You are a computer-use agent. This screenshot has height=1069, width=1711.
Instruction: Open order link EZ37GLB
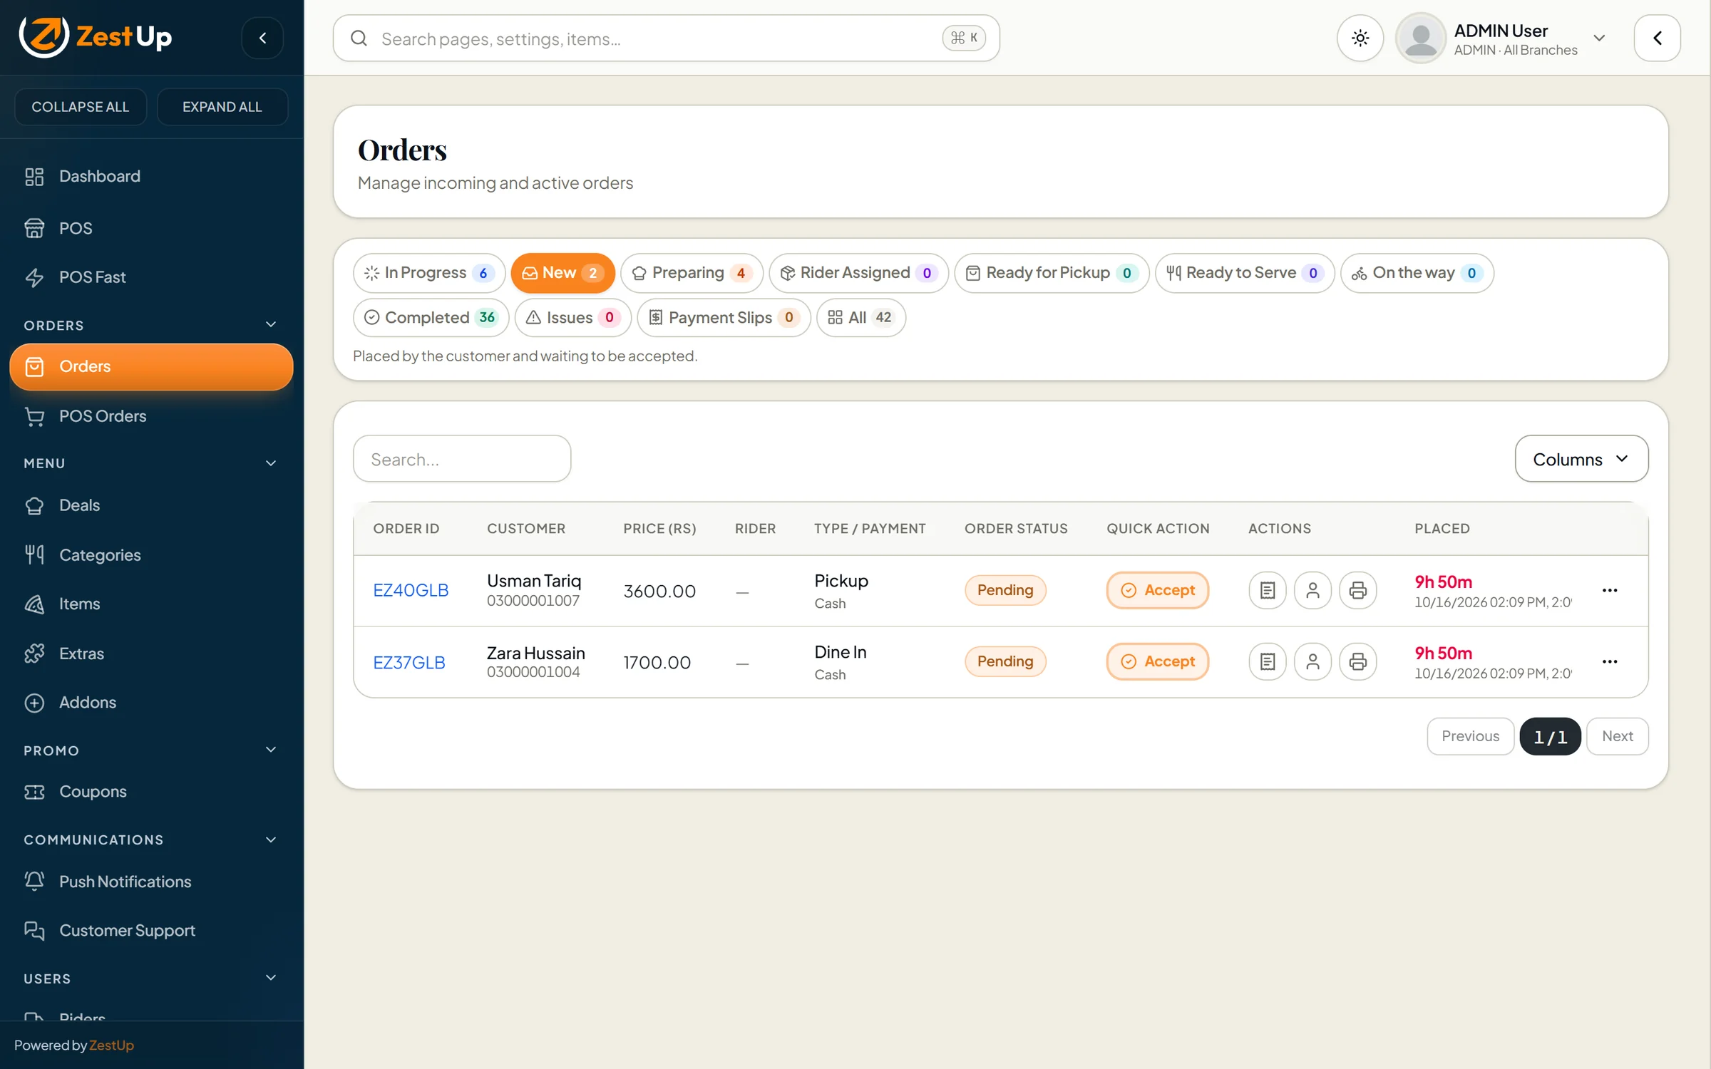(x=409, y=663)
